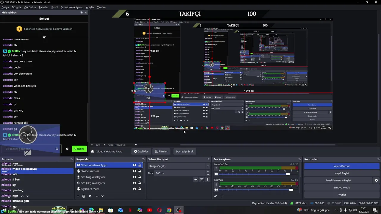Move selected source down in the Kaynaklar list

[x=103, y=196]
